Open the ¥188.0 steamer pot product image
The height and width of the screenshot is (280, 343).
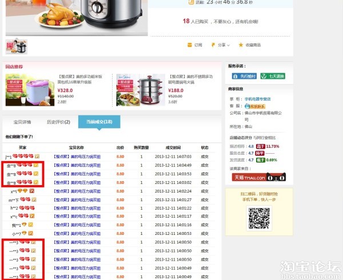tap(141, 90)
